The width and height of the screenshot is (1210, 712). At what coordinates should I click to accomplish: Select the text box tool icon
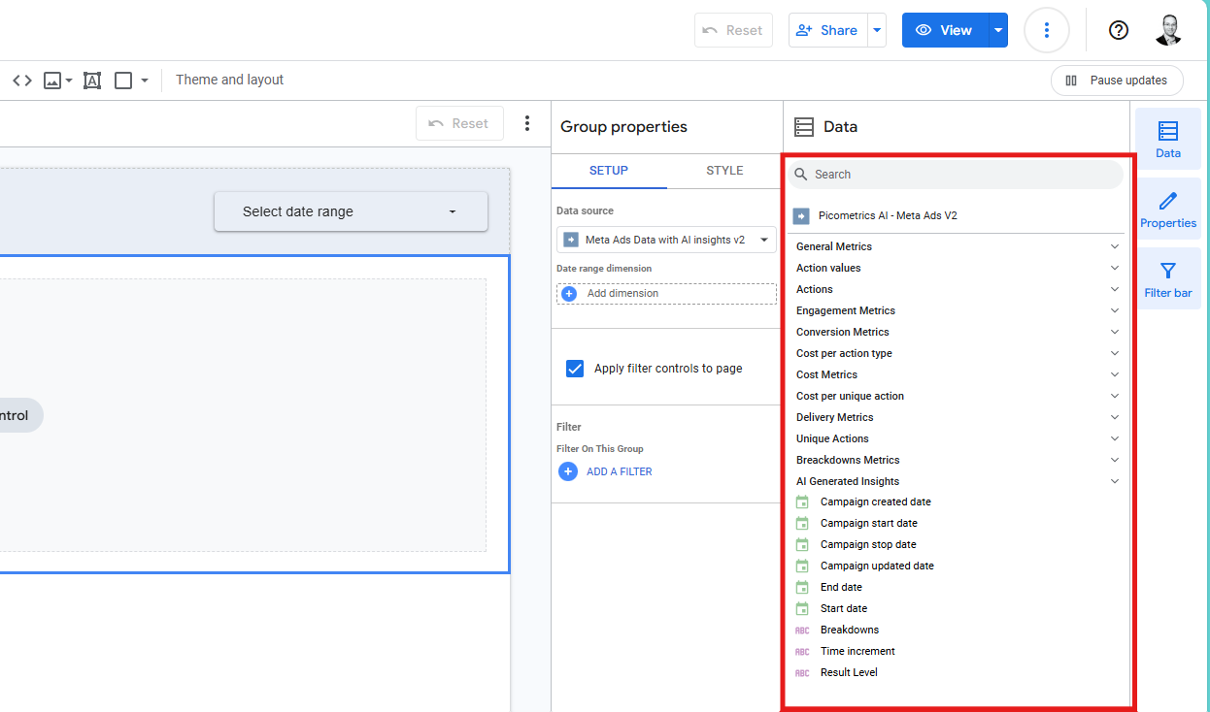coord(92,81)
